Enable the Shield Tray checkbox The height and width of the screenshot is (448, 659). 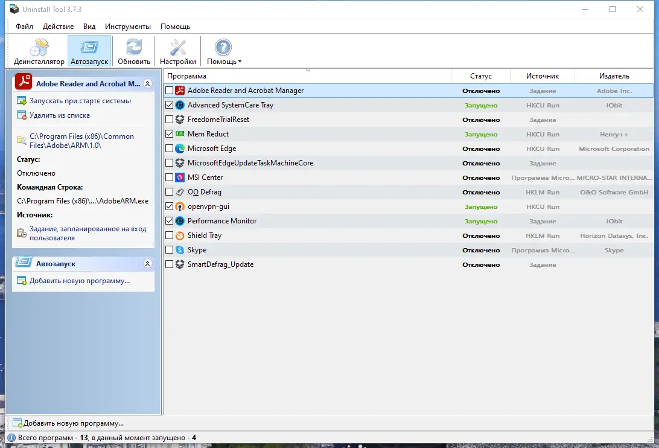coord(170,235)
